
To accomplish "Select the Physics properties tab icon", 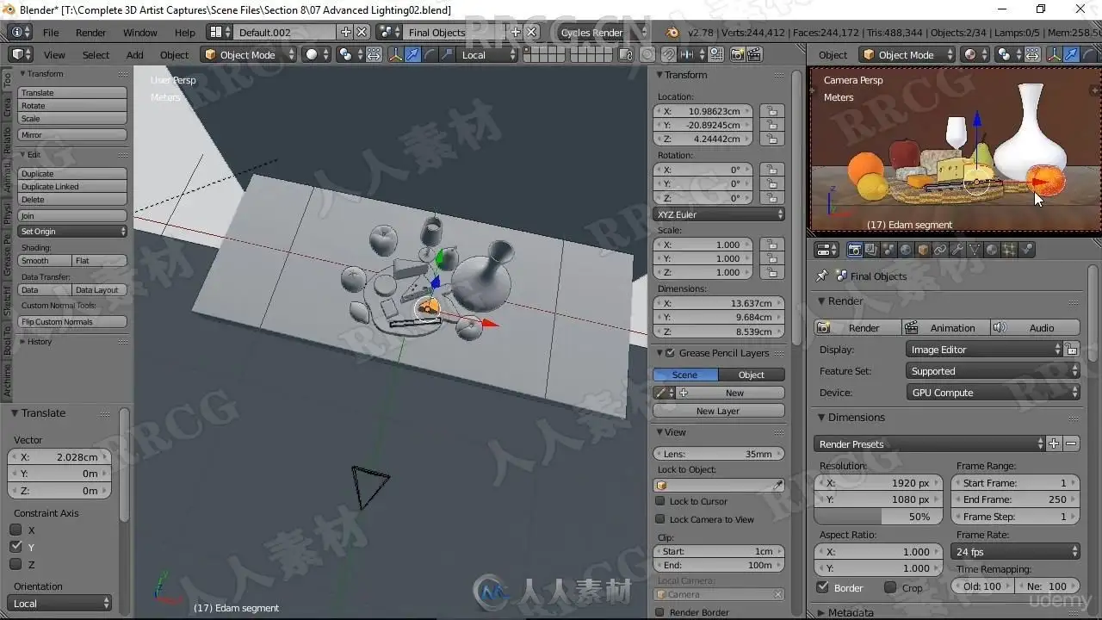I will click(x=1026, y=250).
